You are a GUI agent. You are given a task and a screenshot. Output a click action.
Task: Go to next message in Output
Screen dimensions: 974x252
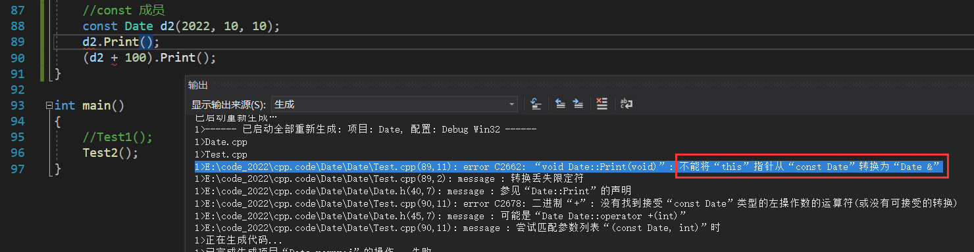578,104
